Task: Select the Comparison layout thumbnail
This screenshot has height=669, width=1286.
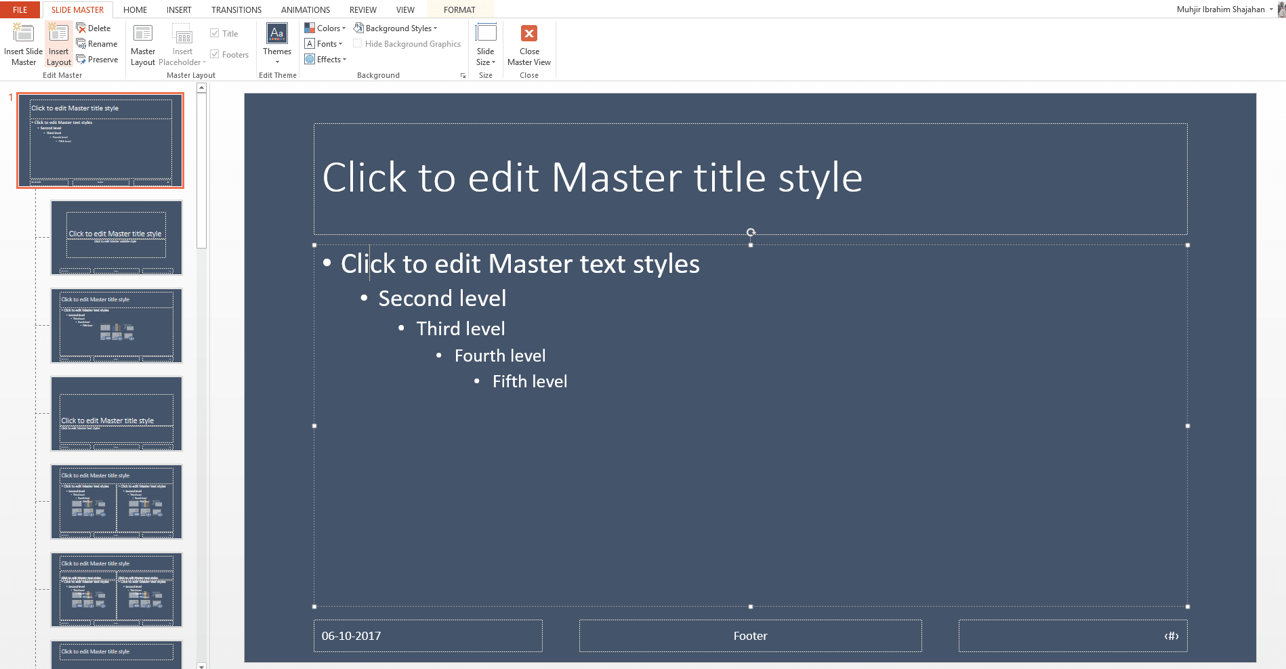Action: click(x=117, y=590)
